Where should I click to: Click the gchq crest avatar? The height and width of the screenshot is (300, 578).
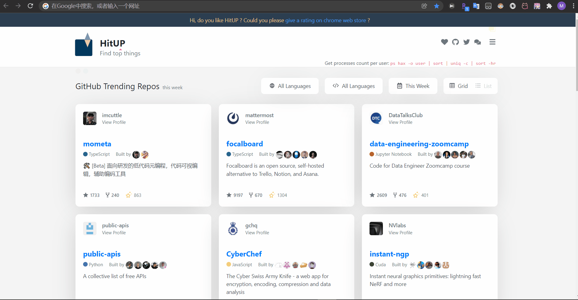pyautogui.click(x=233, y=228)
